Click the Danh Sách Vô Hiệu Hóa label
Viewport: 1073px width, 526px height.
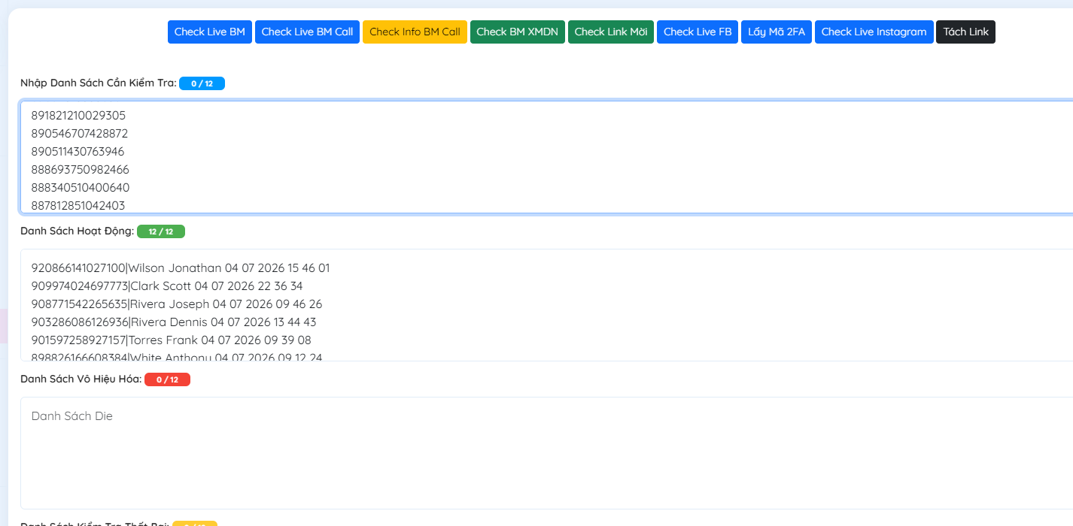(x=81, y=379)
